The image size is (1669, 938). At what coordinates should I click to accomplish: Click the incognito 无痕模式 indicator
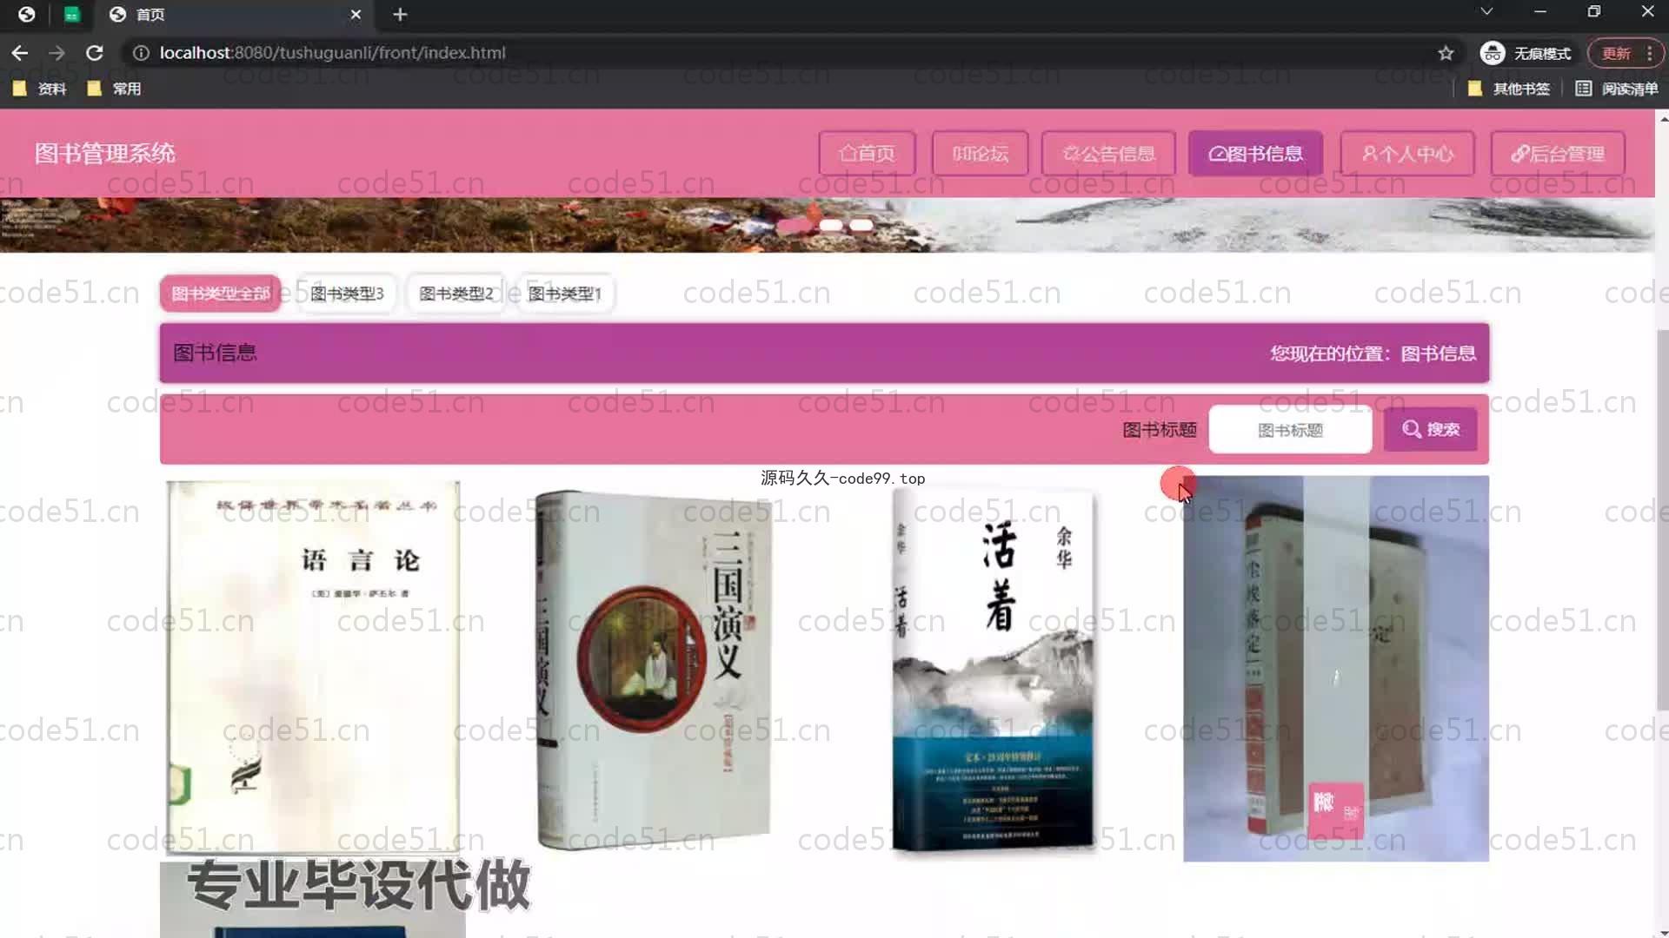(x=1526, y=53)
